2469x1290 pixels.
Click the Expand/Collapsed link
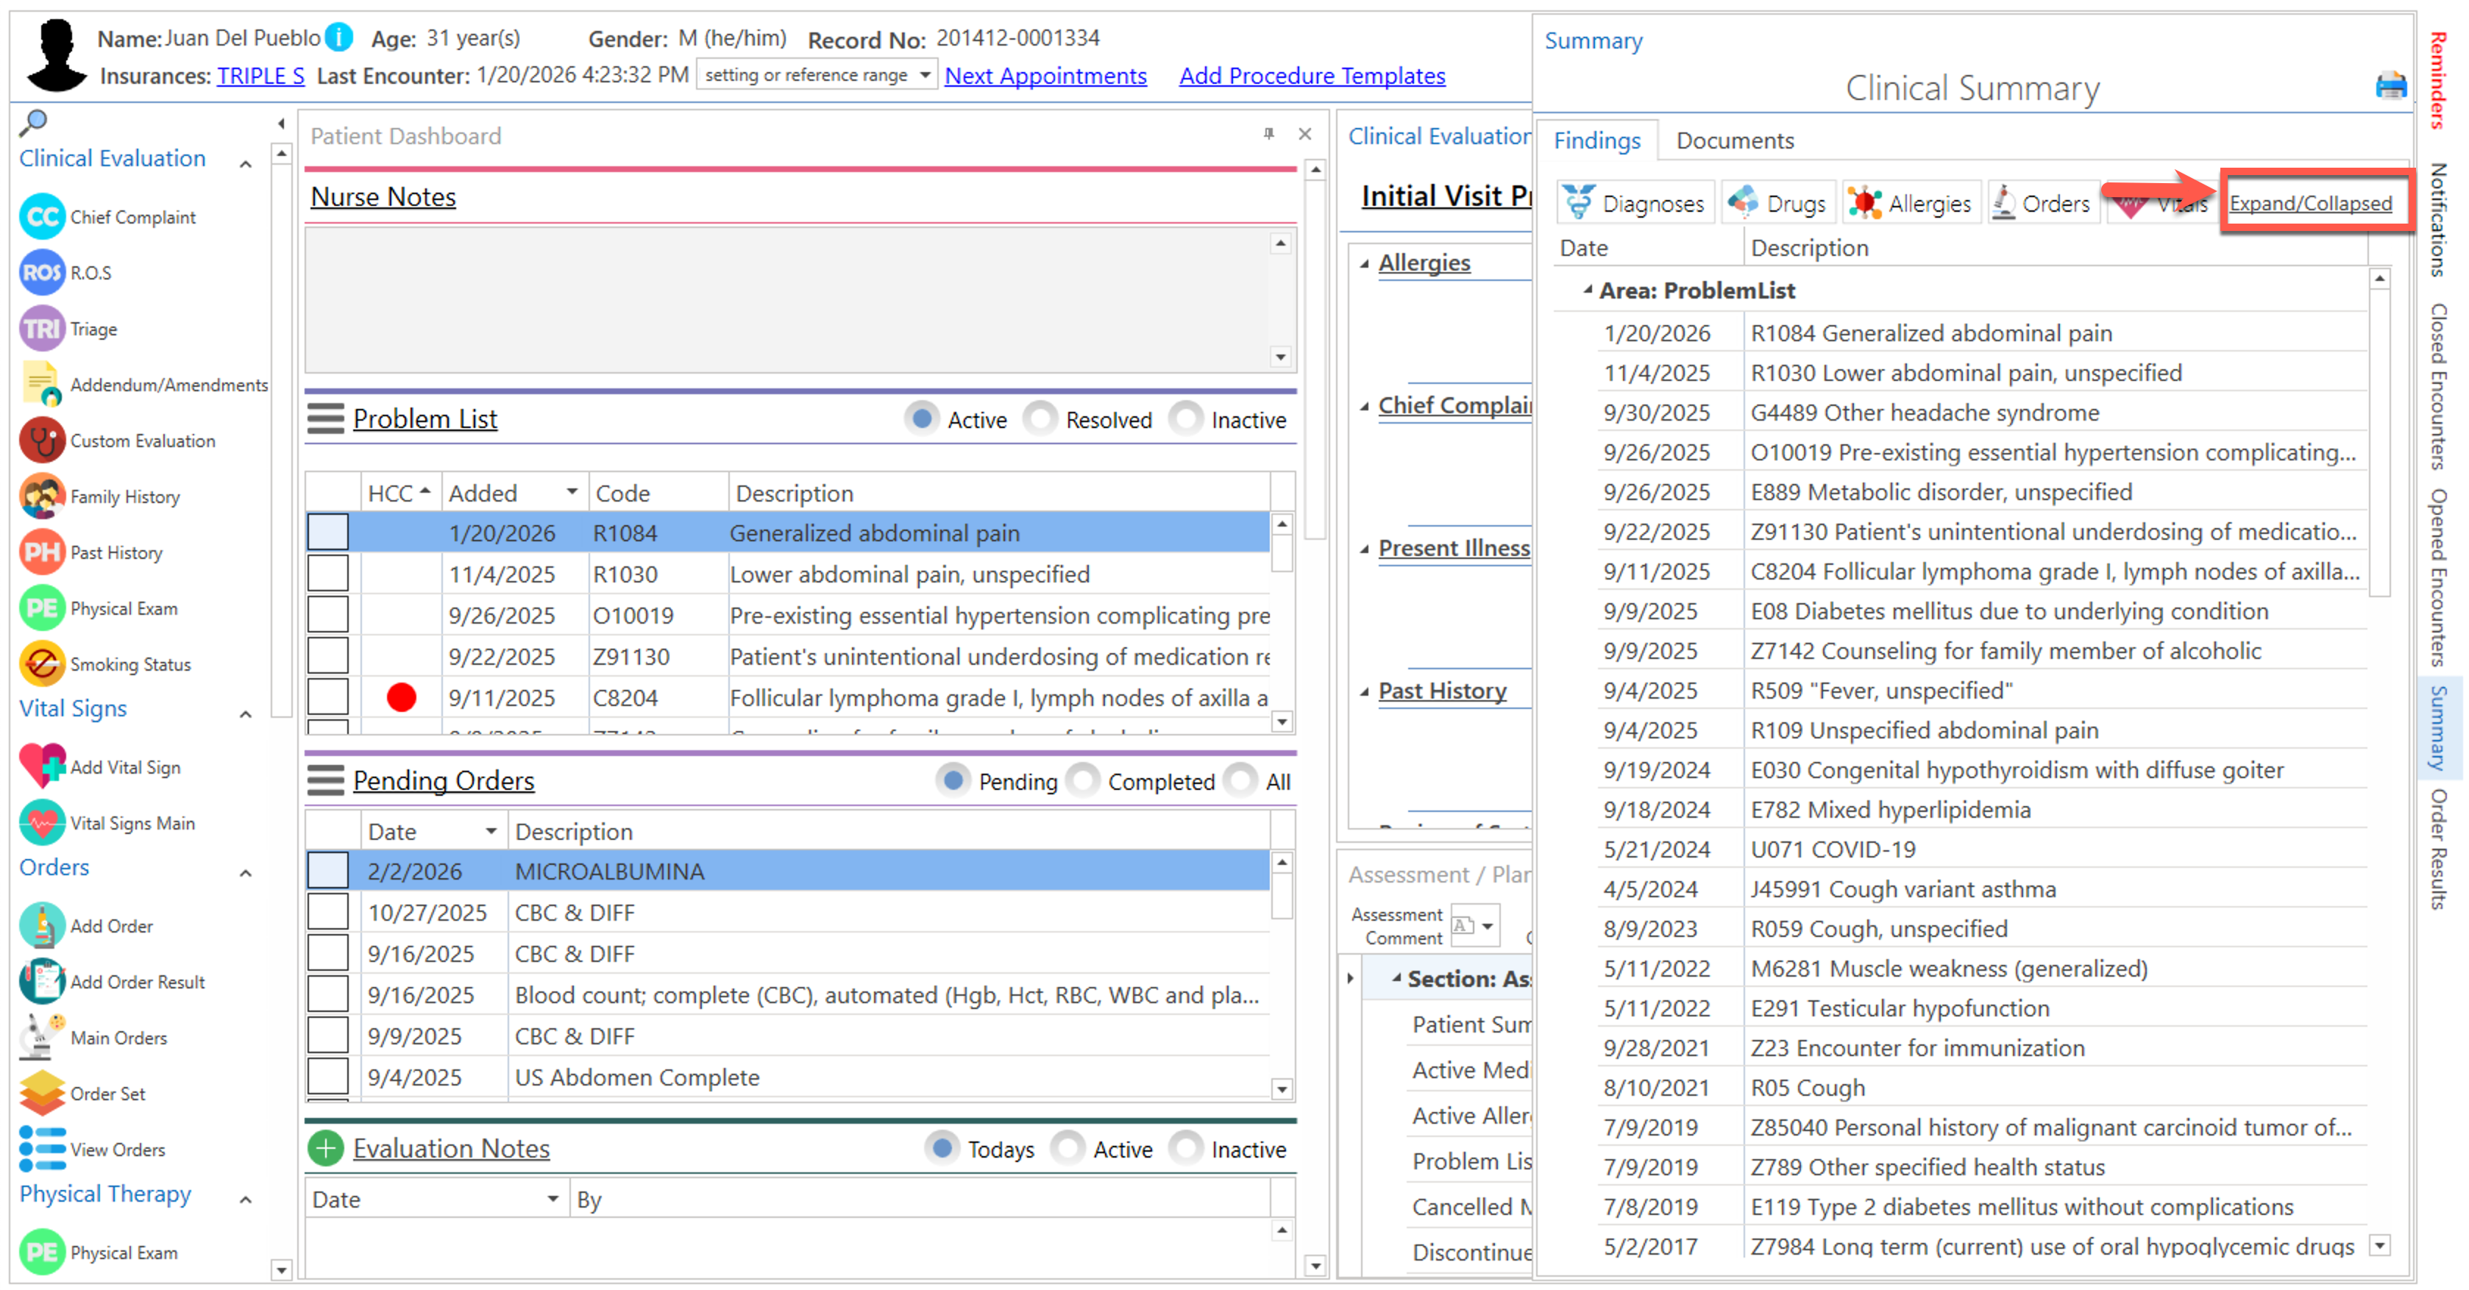2310,203
